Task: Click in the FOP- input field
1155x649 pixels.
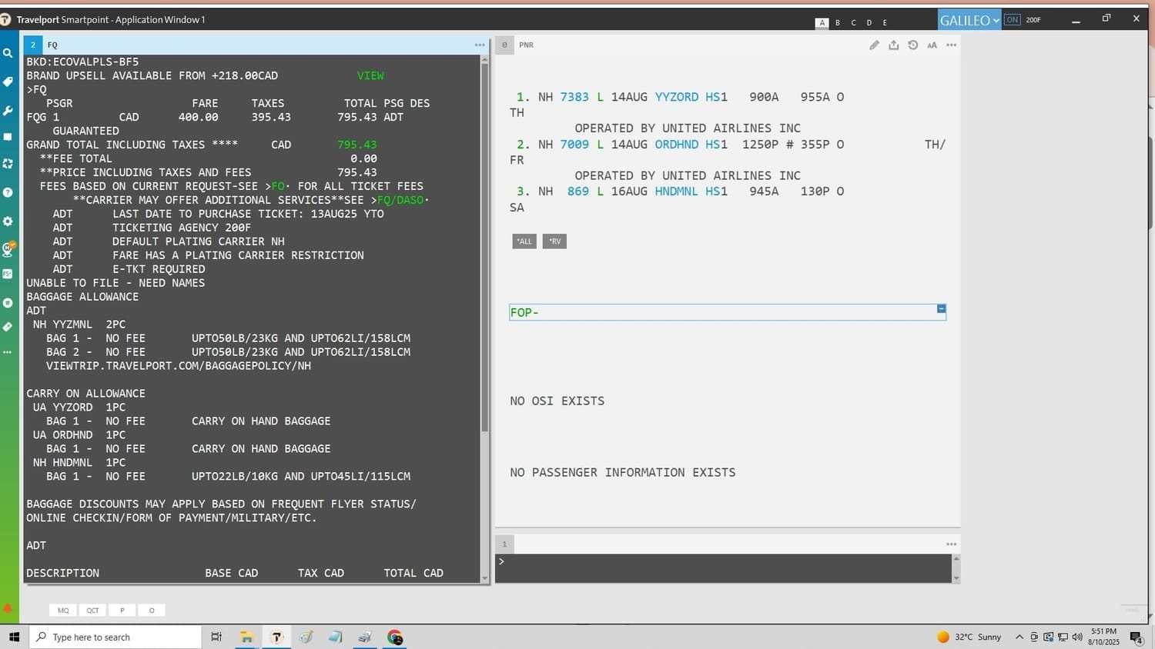Action: (x=728, y=312)
